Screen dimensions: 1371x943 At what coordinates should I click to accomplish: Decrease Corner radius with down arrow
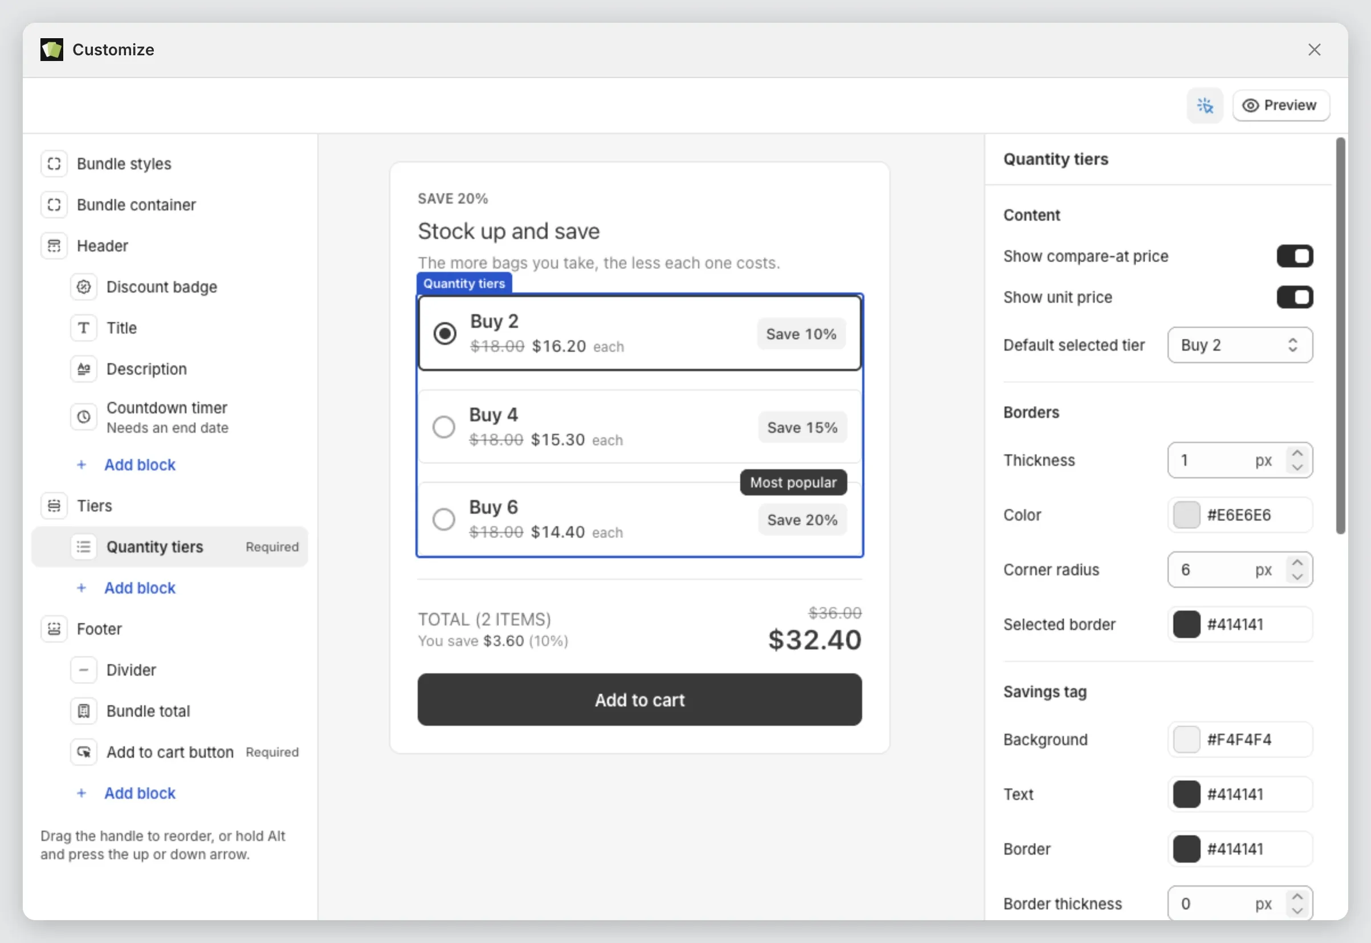pos(1296,576)
